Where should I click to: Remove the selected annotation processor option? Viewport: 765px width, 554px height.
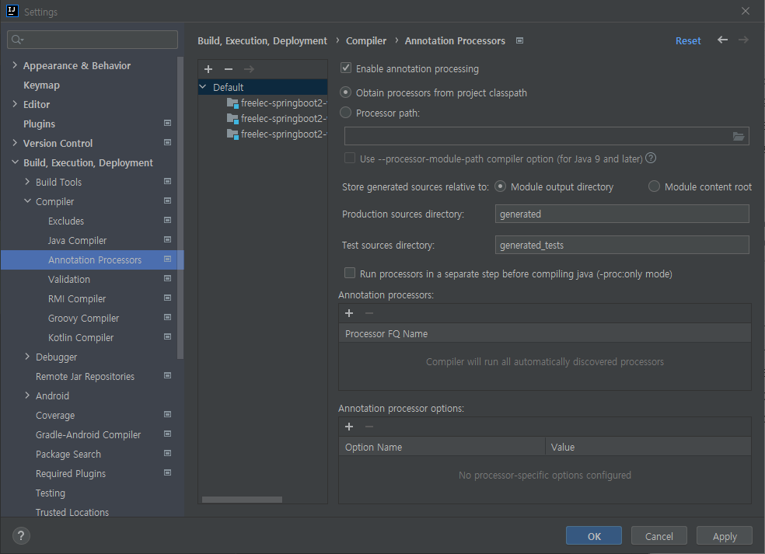[x=369, y=427]
